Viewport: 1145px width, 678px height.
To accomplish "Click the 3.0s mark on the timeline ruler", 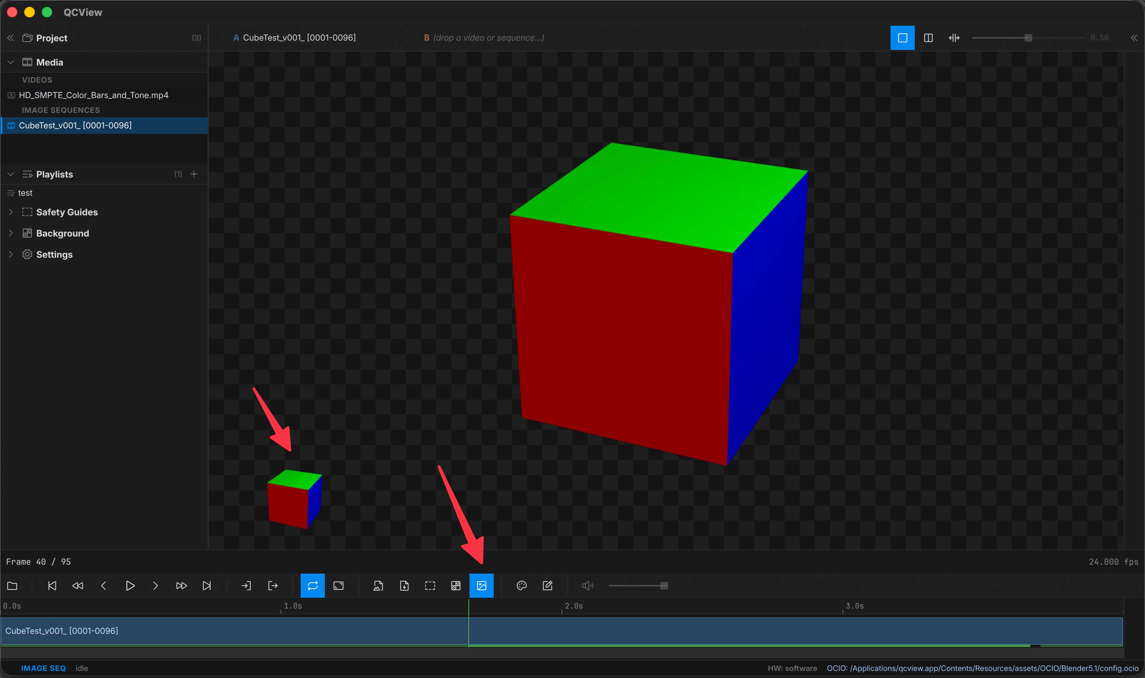I will point(854,606).
